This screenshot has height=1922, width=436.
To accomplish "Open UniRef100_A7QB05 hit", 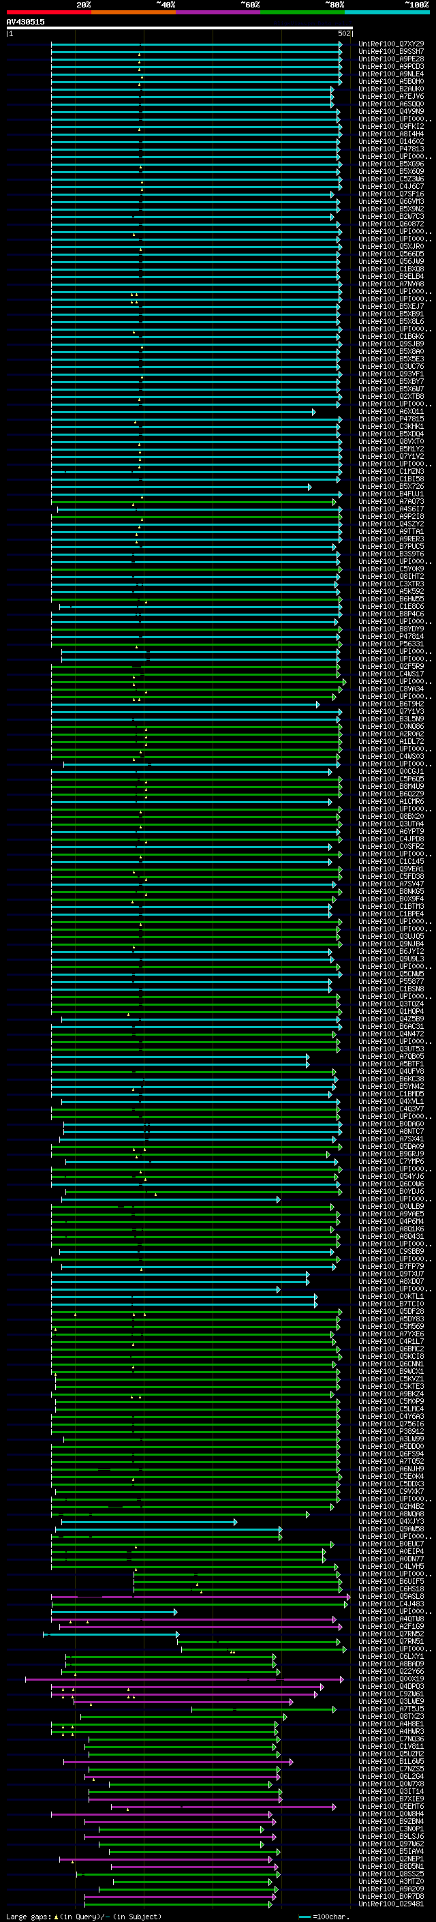I will 391,1057.
